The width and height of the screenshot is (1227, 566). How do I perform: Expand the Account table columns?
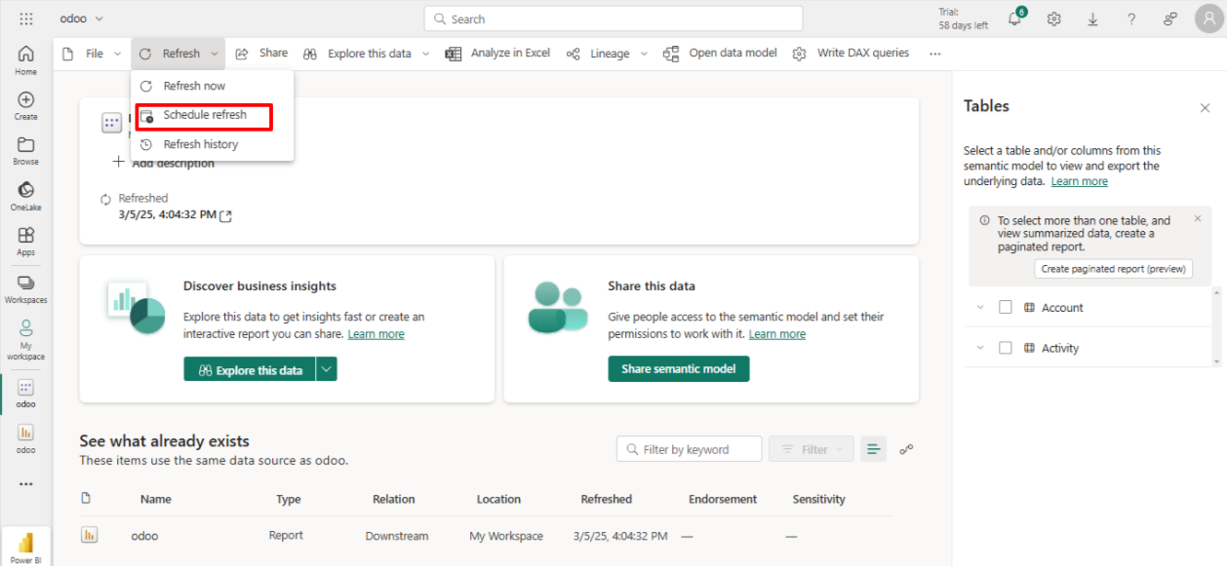click(x=980, y=308)
